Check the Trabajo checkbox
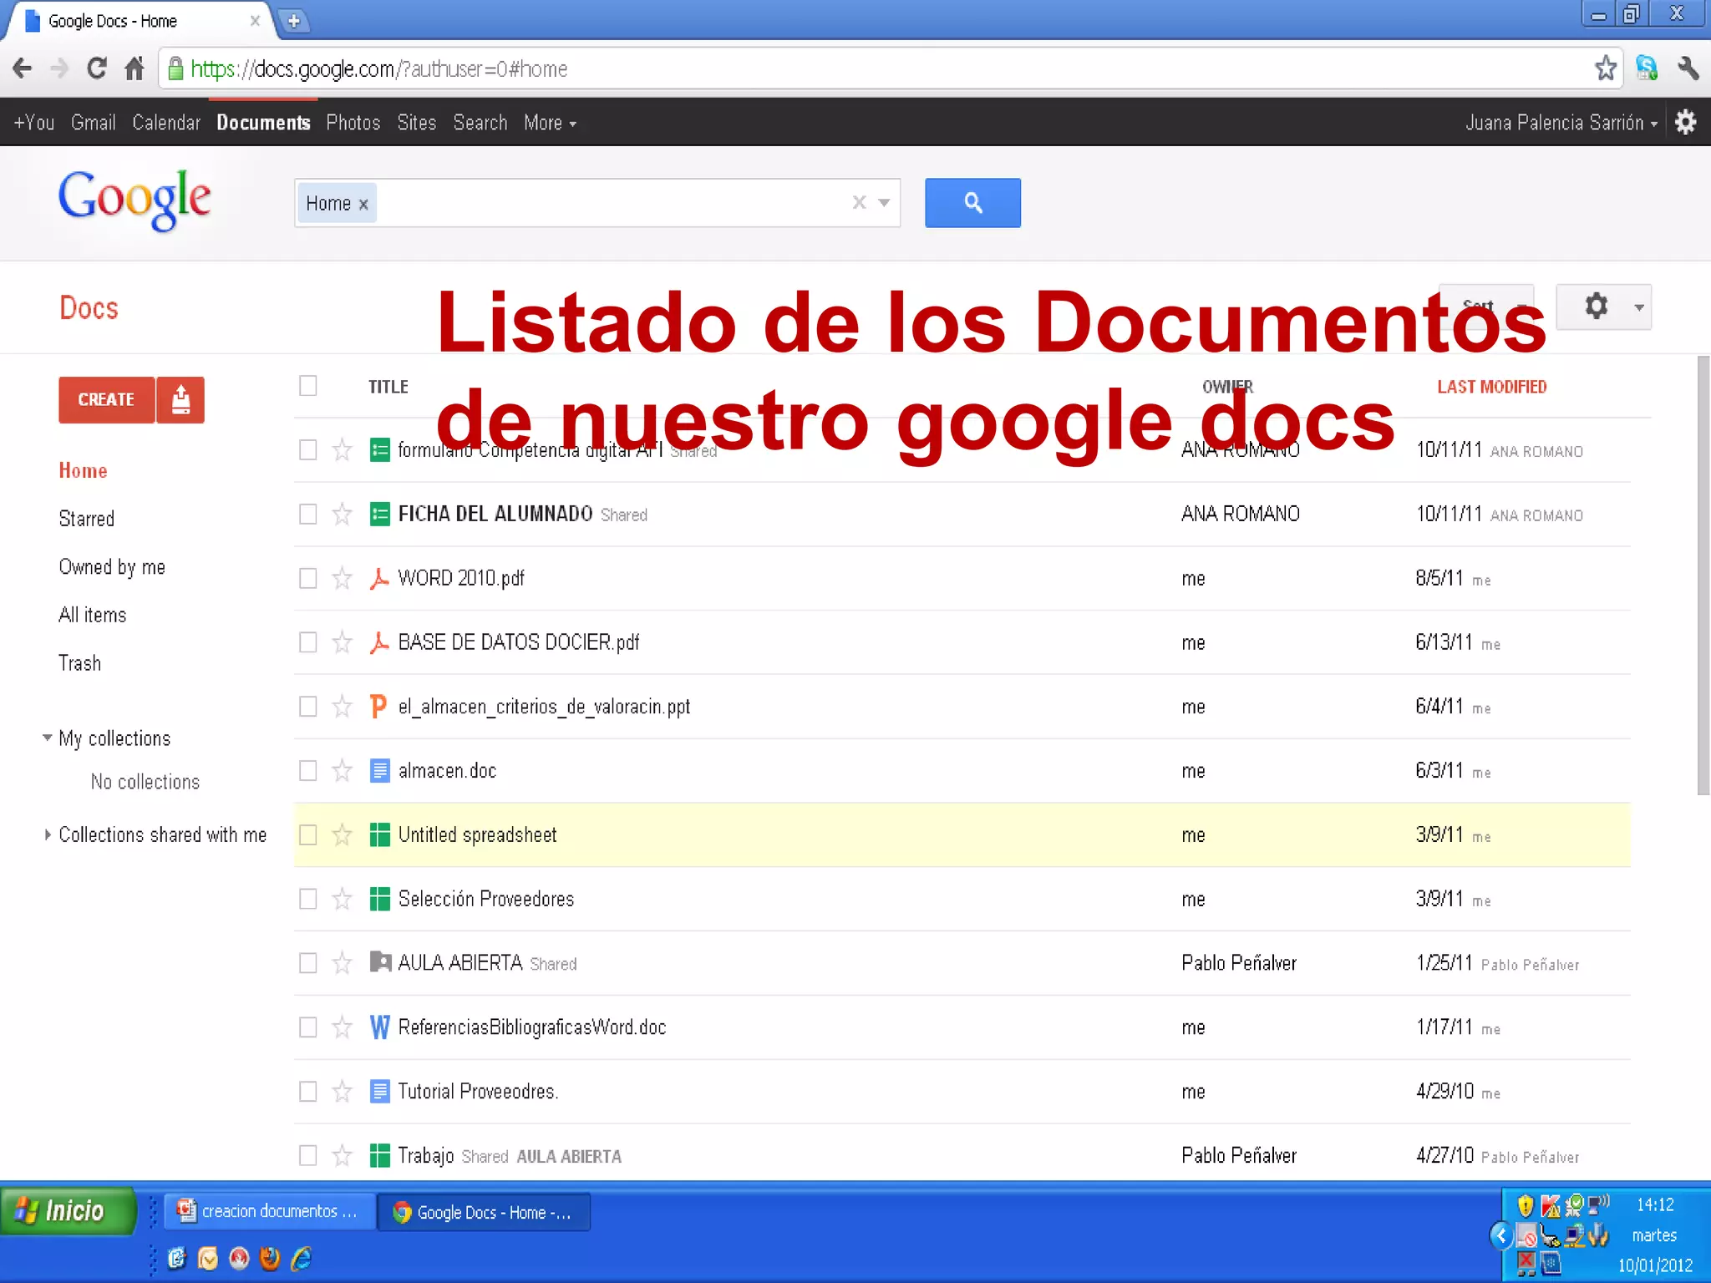1711x1283 pixels. point(308,1155)
